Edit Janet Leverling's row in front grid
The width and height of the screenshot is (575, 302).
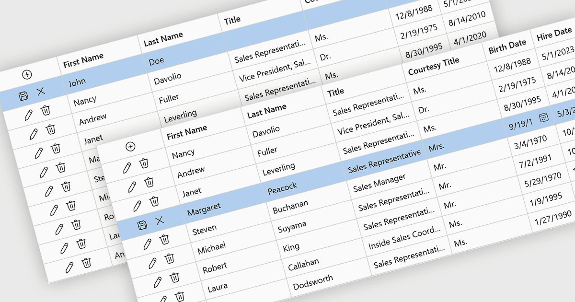point(137,206)
